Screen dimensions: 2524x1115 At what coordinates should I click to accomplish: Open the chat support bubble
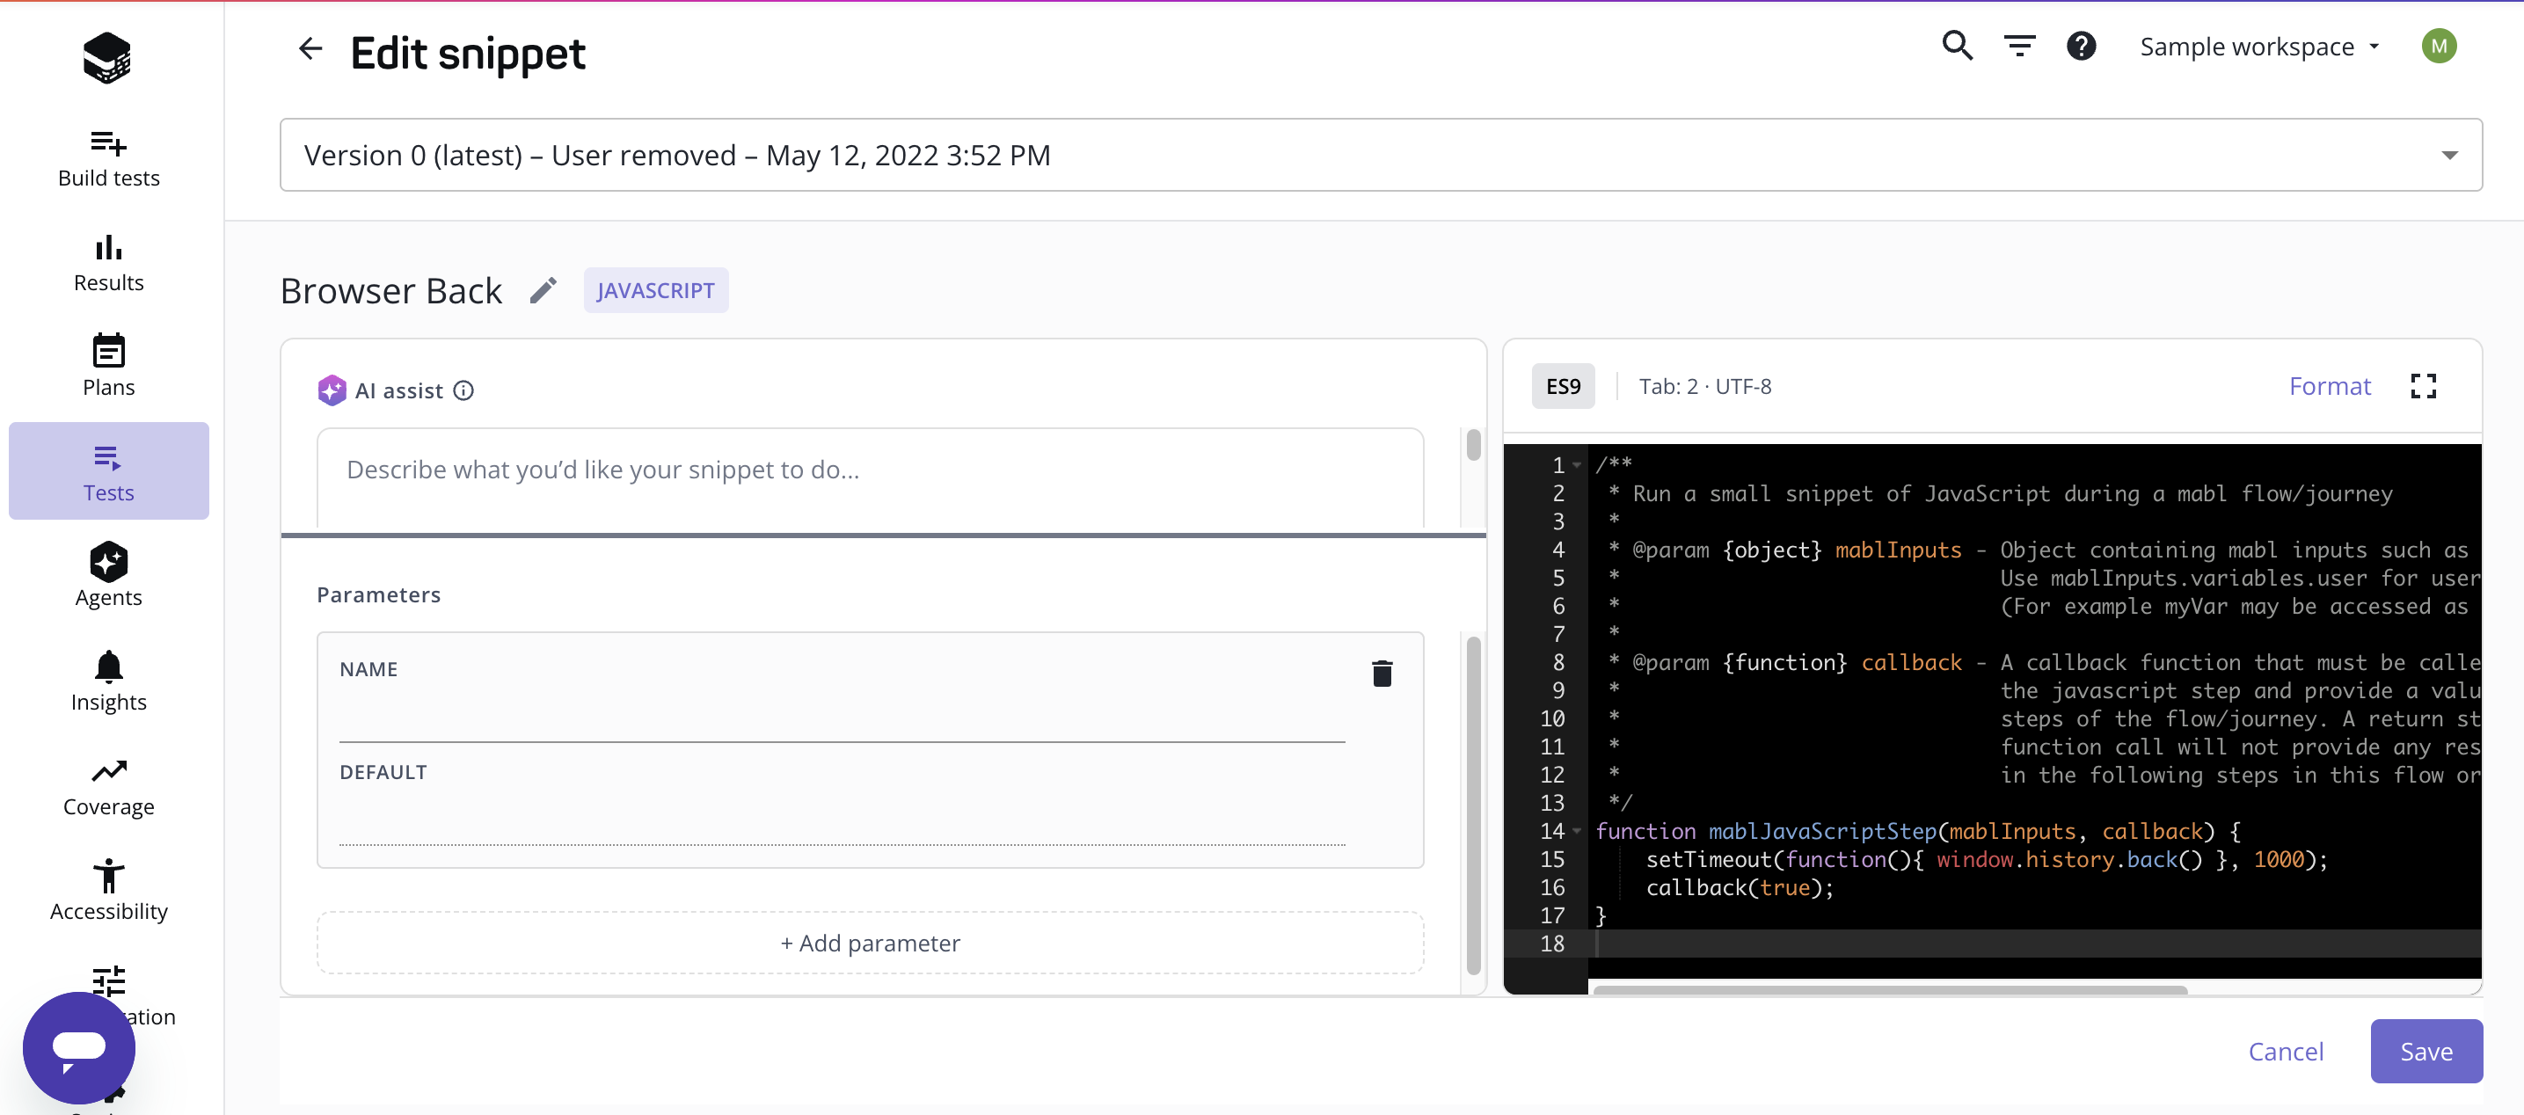pyautogui.click(x=79, y=1047)
